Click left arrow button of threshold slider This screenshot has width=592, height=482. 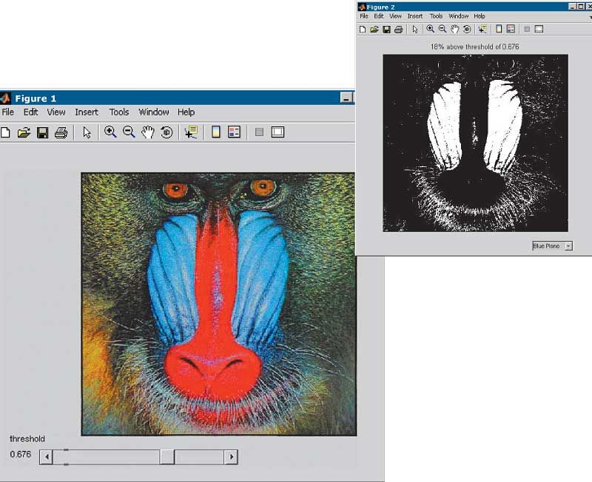coord(46,458)
